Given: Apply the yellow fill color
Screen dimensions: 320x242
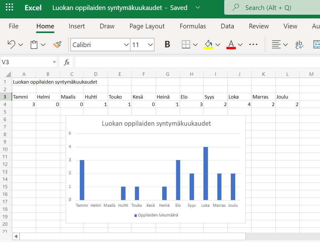Looking at the screenshot, I should point(208,45).
